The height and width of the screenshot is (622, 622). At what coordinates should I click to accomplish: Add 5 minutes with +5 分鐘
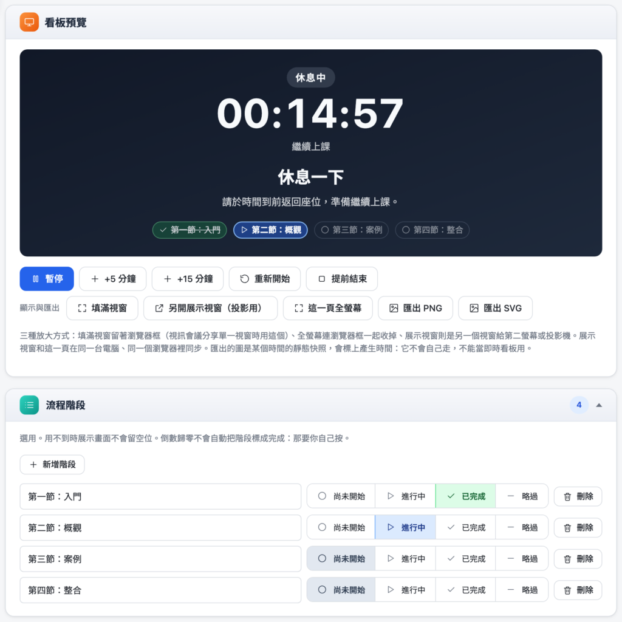pyautogui.click(x=112, y=279)
